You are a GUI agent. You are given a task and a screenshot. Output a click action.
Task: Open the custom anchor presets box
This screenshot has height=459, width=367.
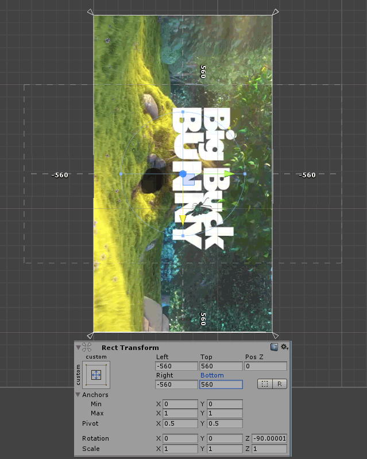pyautogui.click(x=96, y=375)
